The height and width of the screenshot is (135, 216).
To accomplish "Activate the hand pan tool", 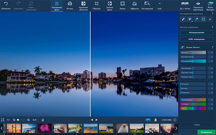I will point(43,120).
